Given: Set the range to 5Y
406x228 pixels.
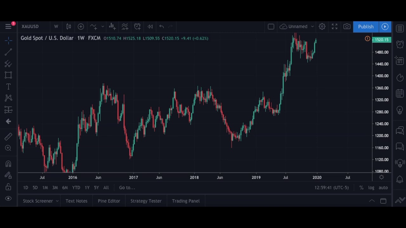Looking at the screenshot, I should point(96,187).
